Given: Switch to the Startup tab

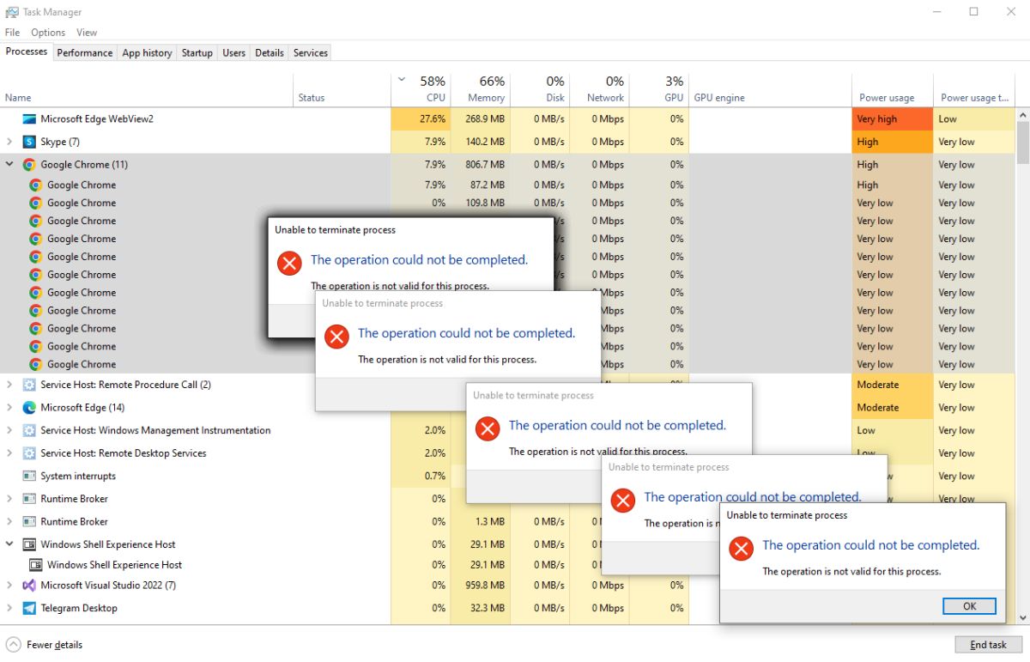Looking at the screenshot, I should coord(197,52).
